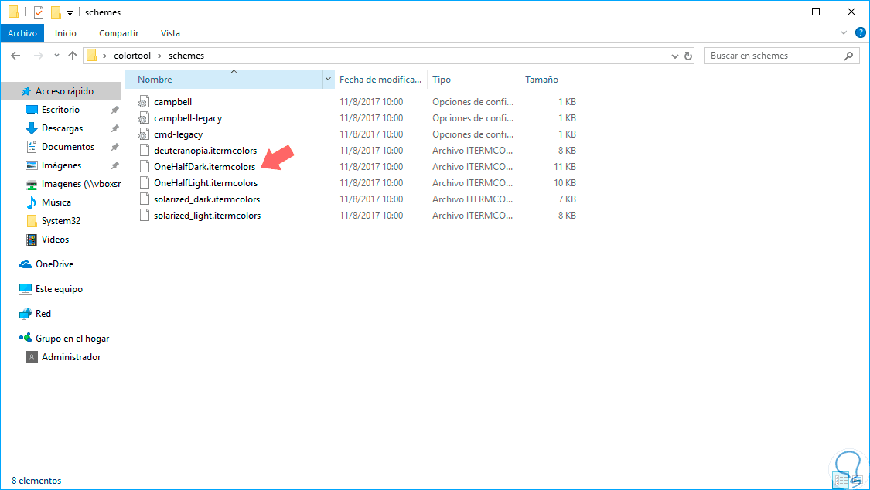Open Documentos in the navigation pane
The width and height of the screenshot is (870, 490).
coord(68,147)
